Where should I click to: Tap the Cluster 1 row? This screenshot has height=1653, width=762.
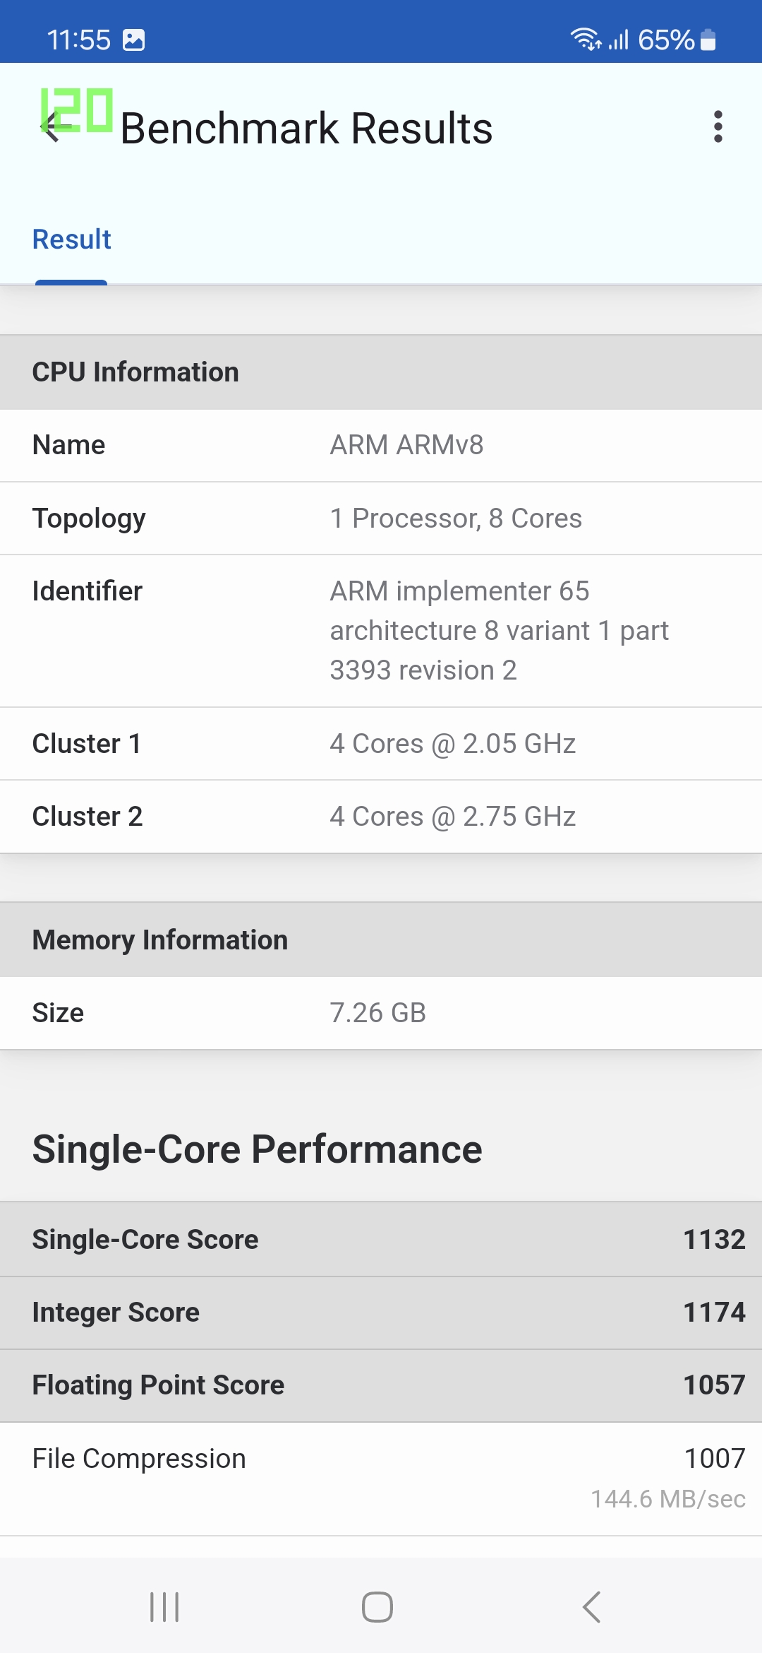point(381,744)
